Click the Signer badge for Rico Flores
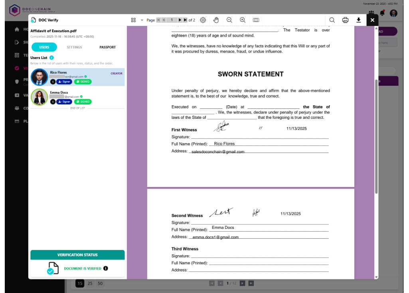This screenshot has height=293, width=409. 64,82
